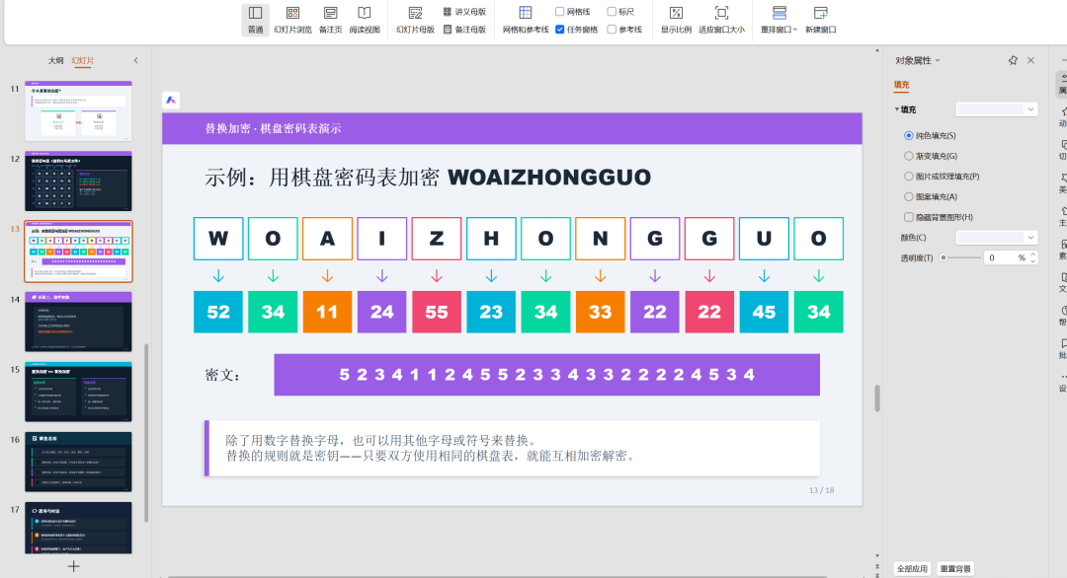
Task: Select 渐变填充(G) gradient fill radio
Action: (909, 156)
